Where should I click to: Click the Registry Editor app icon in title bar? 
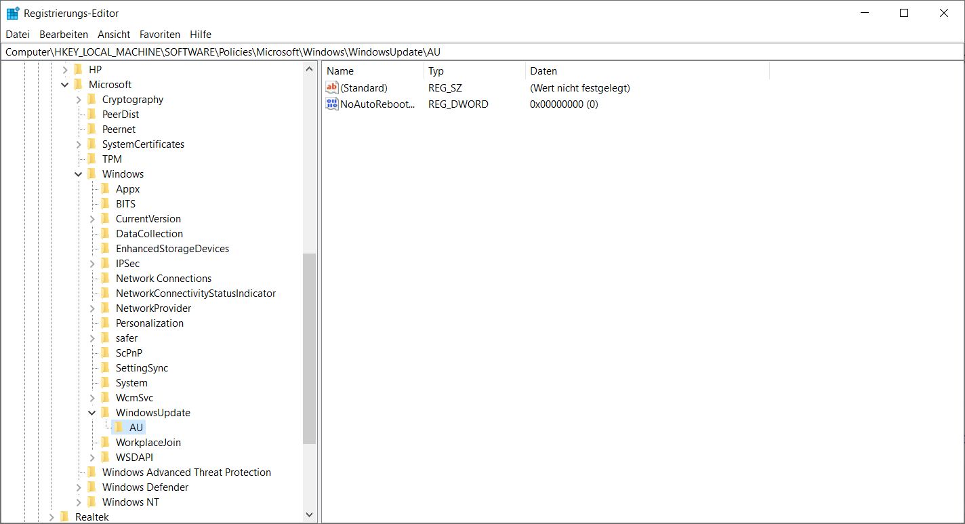pyautogui.click(x=13, y=13)
